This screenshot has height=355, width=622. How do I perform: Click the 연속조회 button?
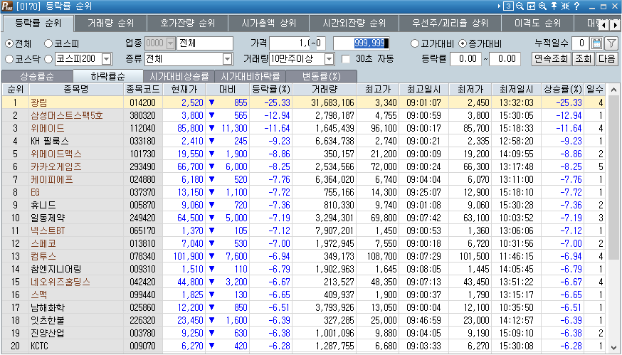tap(551, 59)
